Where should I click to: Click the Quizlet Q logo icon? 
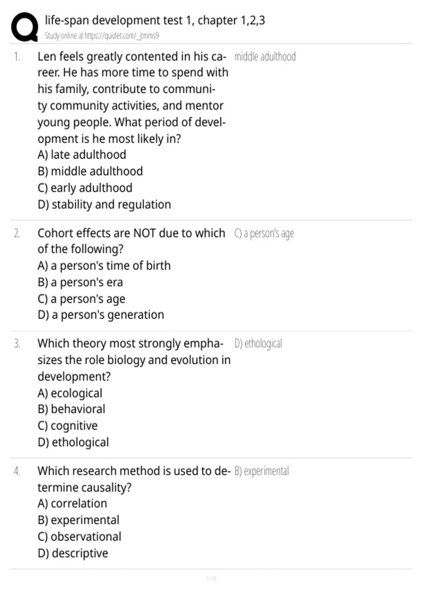coord(25,27)
